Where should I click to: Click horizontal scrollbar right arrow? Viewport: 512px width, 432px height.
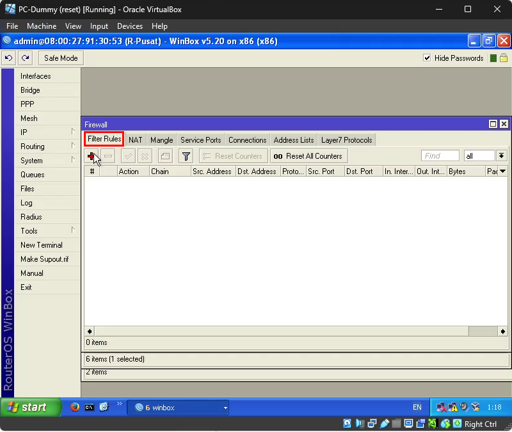click(502, 332)
